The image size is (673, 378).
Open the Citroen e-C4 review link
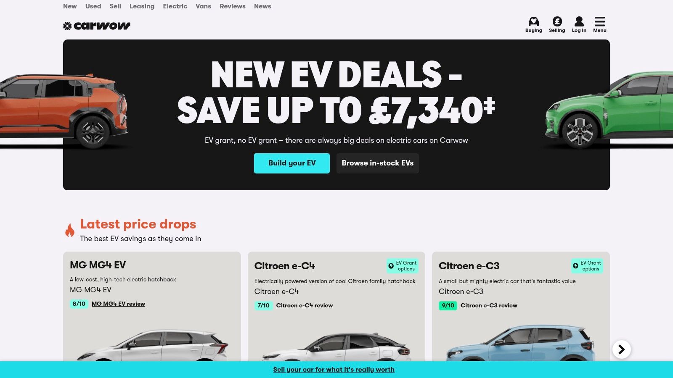click(305, 305)
